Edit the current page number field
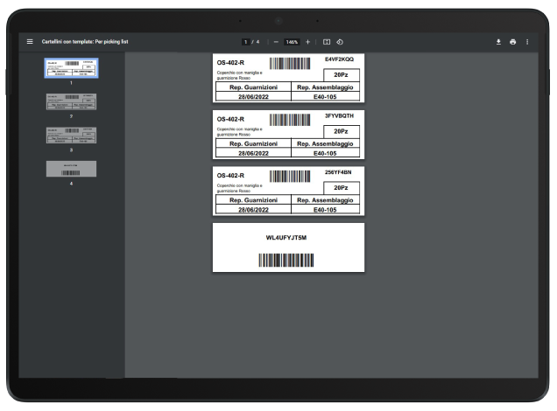Image resolution: width=557 pixels, height=411 pixels. 245,42
